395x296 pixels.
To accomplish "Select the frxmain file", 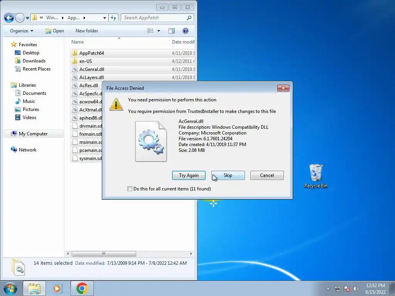I will [x=87, y=134].
